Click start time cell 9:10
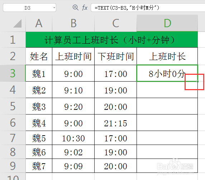The height and width of the screenshot is (180, 205). click(73, 90)
